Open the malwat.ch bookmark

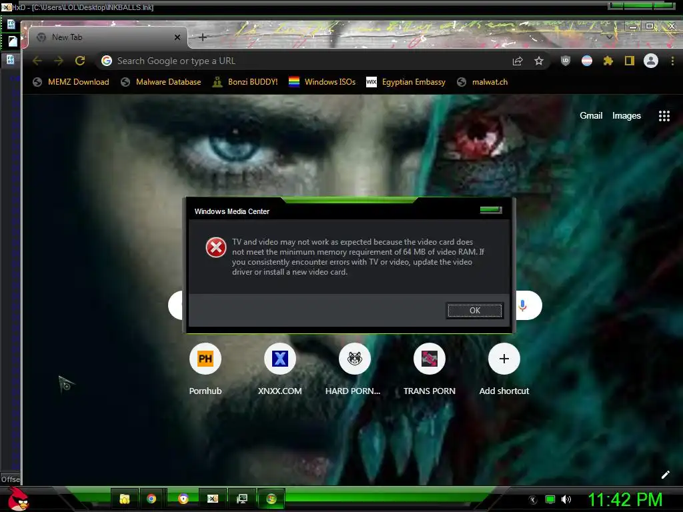point(482,82)
